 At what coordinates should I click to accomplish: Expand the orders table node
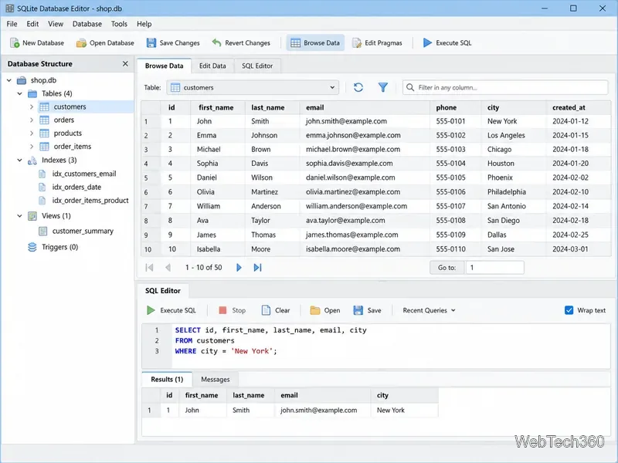32,120
